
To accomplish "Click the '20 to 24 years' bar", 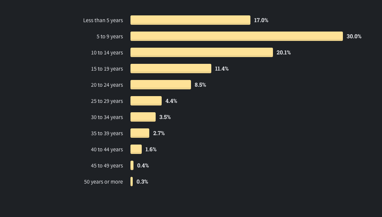I will 161,84.
